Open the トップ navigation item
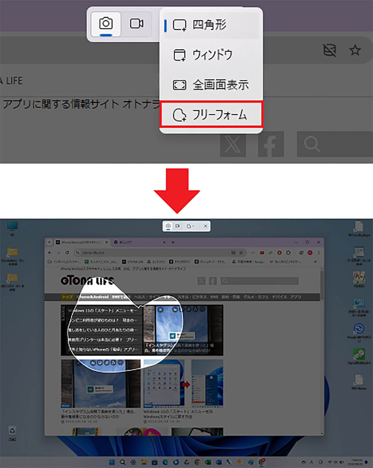Screen dimensions: 373x468 (x=67, y=297)
